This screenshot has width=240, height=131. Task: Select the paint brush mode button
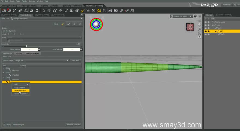(x=63, y=24)
